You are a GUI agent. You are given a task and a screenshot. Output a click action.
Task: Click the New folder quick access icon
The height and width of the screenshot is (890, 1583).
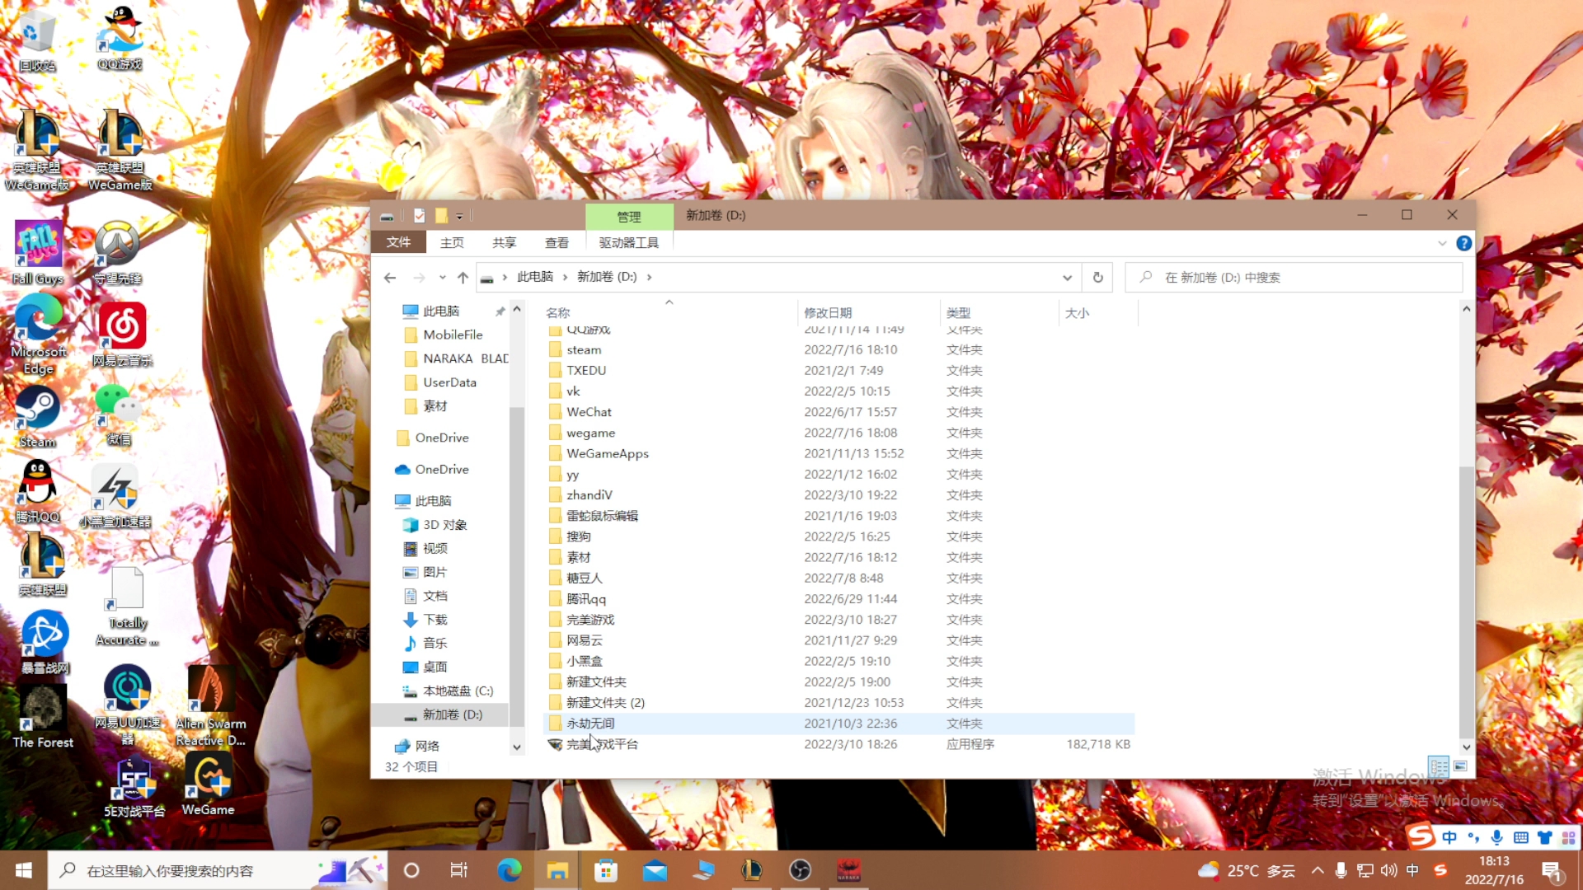[441, 215]
